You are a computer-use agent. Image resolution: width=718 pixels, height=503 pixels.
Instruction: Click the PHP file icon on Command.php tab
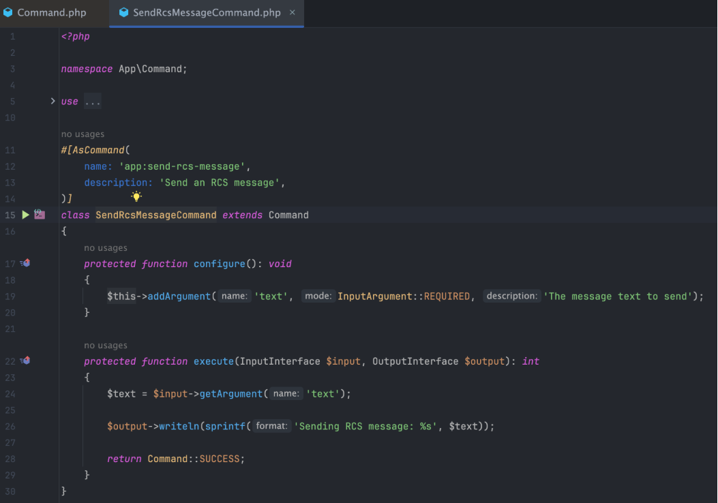coord(8,12)
